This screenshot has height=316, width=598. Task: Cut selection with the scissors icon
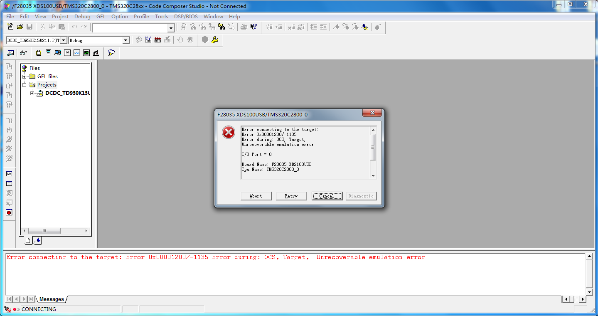42,27
